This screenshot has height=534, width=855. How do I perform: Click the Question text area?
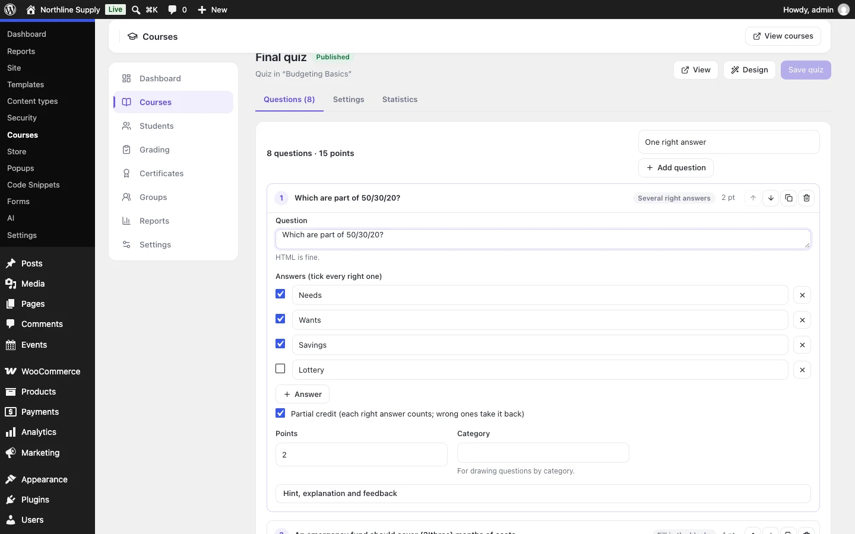pos(543,239)
